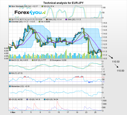Click the '8.0B' volume axis label

click(x=6, y=48)
